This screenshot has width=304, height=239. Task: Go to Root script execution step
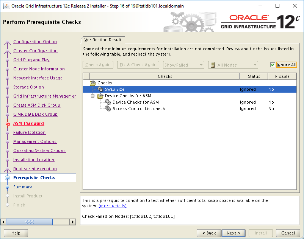[x=35, y=169]
